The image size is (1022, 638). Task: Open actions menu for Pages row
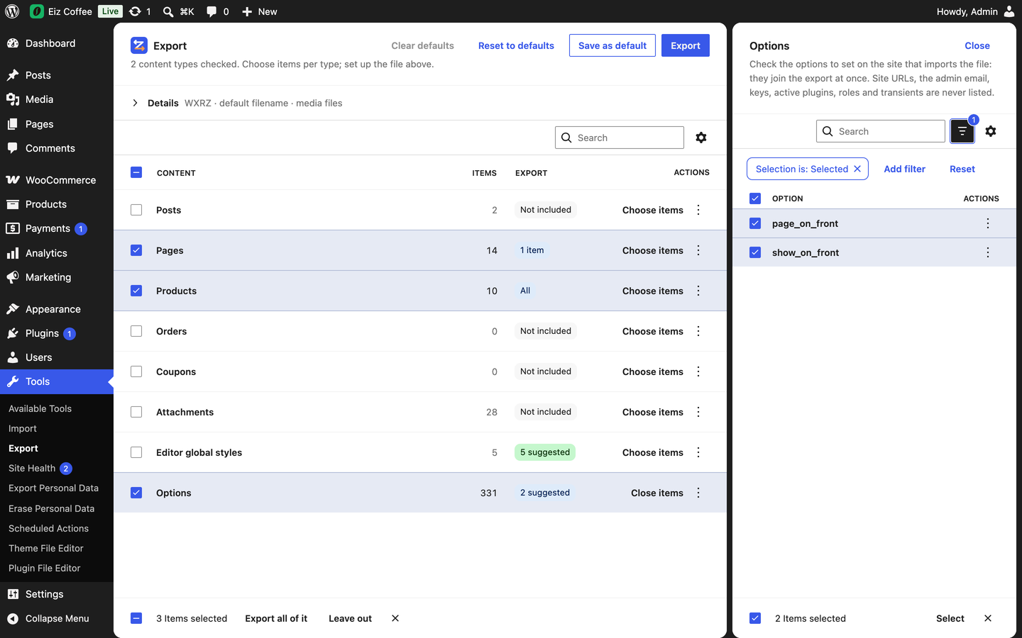(698, 250)
